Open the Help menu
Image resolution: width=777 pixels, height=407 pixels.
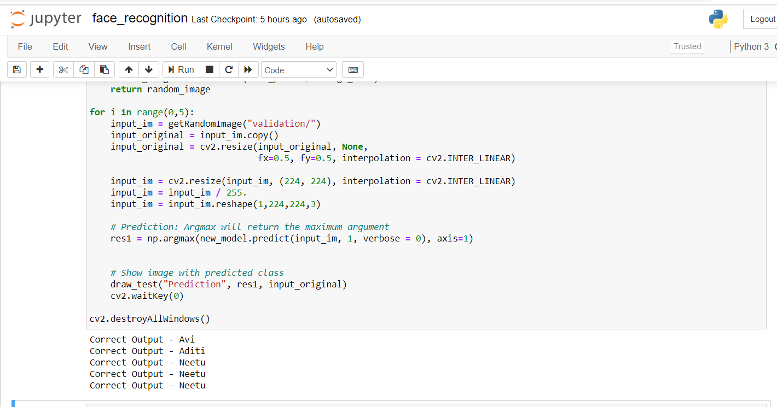(315, 47)
